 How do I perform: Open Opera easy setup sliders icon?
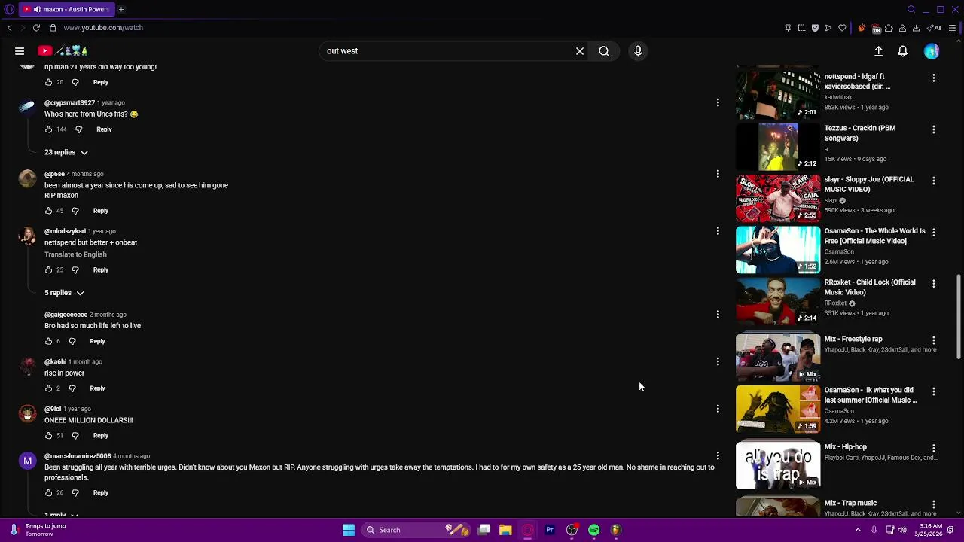(952, 28)
